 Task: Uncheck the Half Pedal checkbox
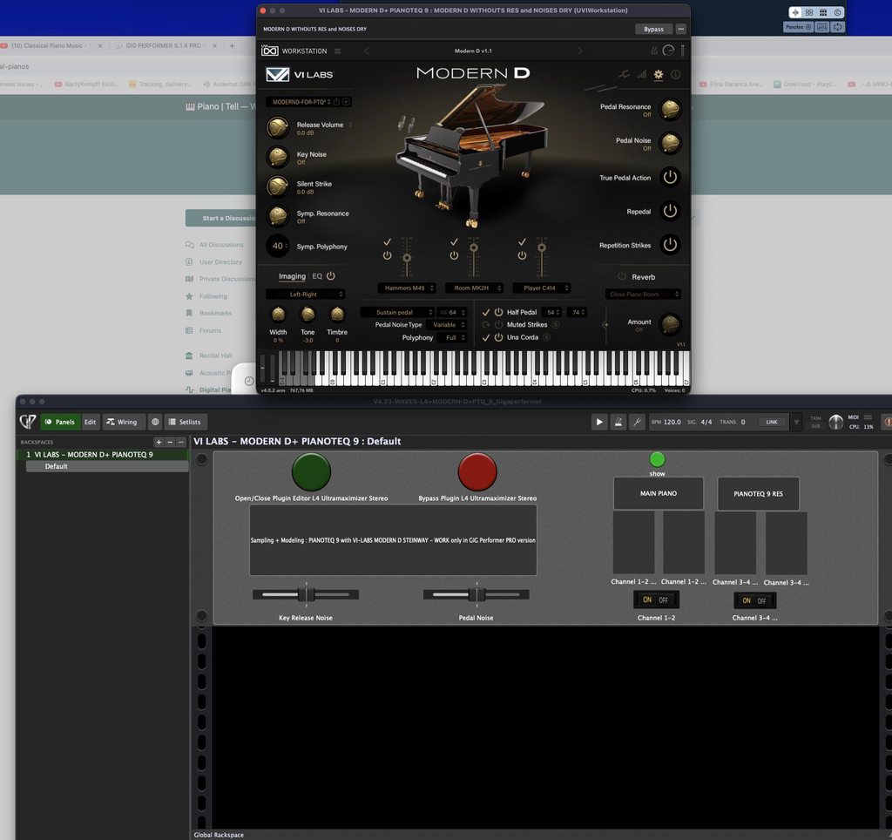point(486,312)
